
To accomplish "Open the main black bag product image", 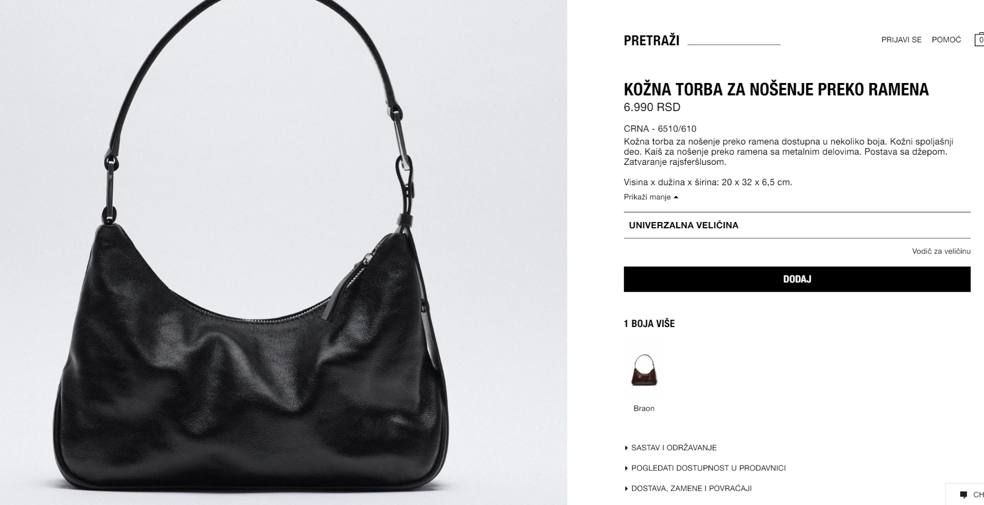I will click(283, 252).
